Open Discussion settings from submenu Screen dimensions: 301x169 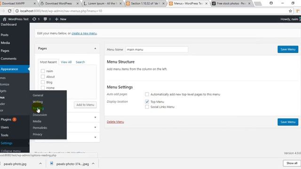[x=40, y=115]
